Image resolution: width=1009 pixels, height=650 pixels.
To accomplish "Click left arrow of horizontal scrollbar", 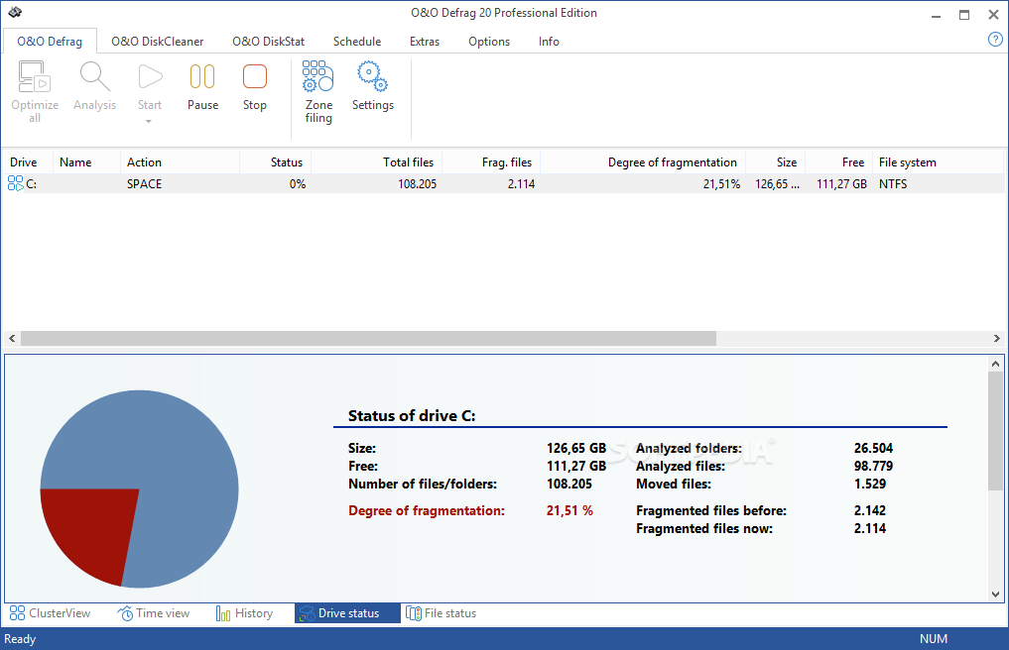I will 12,338.
